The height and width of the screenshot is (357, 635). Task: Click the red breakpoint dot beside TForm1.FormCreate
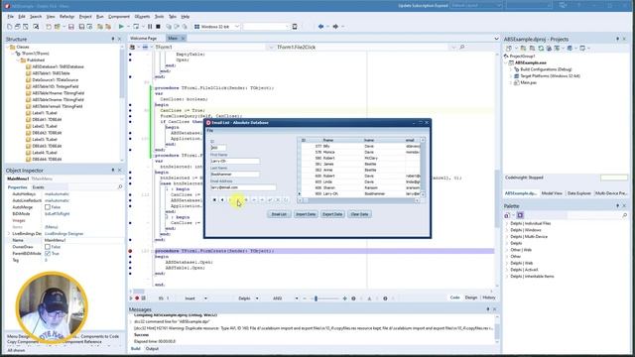(x=130, y=251)
